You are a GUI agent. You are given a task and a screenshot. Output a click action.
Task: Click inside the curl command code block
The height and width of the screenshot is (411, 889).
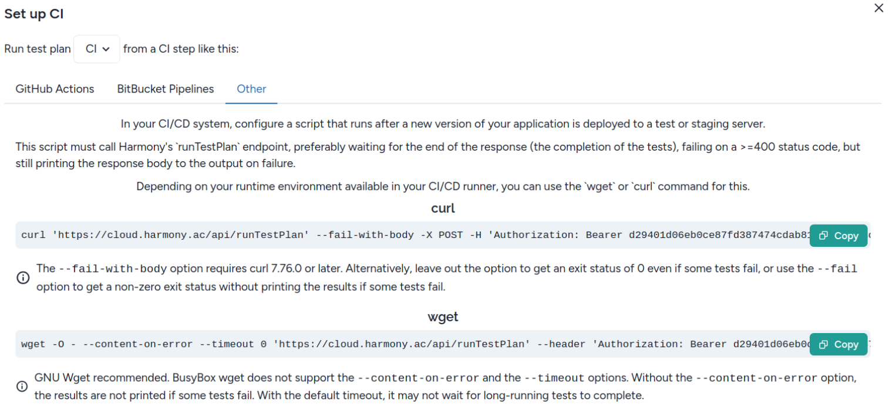tap(352, 236)
